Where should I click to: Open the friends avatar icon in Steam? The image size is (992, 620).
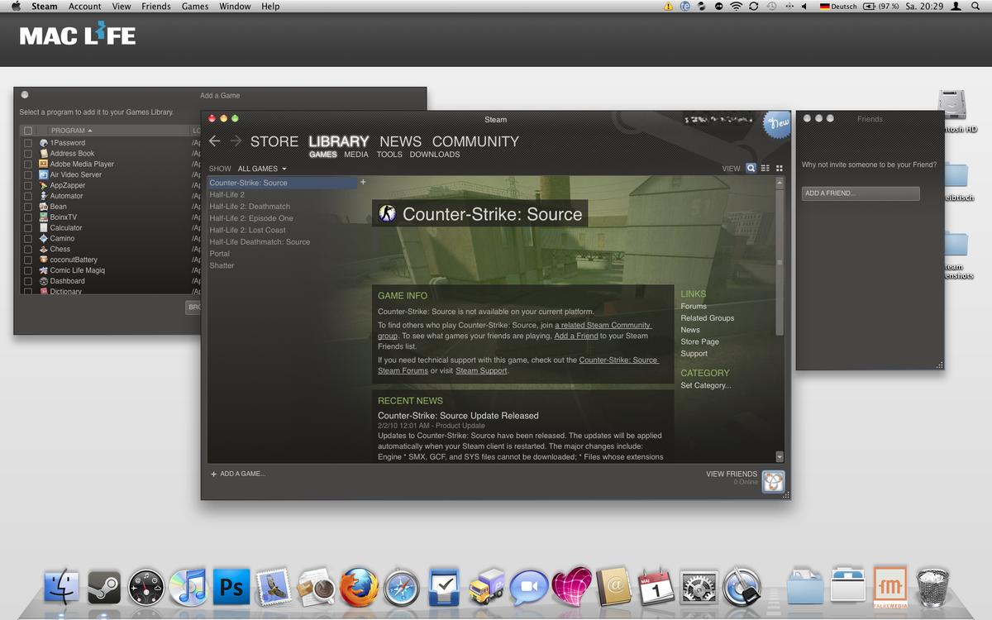pos(773,481)
